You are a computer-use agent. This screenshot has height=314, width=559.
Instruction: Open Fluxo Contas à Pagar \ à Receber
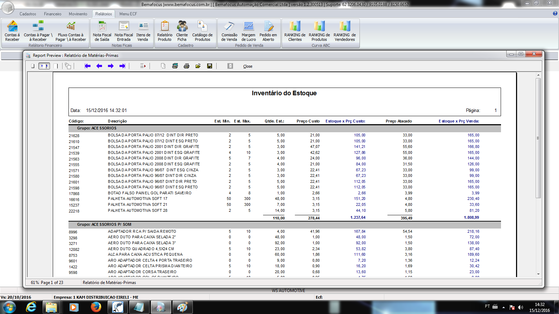click(x=71, y=31)
